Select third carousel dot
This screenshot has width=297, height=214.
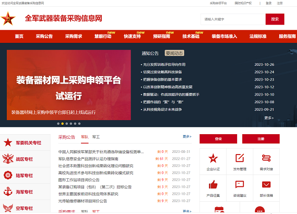67,124
